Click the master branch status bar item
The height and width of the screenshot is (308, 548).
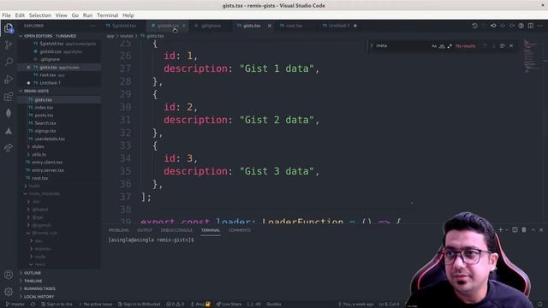(15, 305)
